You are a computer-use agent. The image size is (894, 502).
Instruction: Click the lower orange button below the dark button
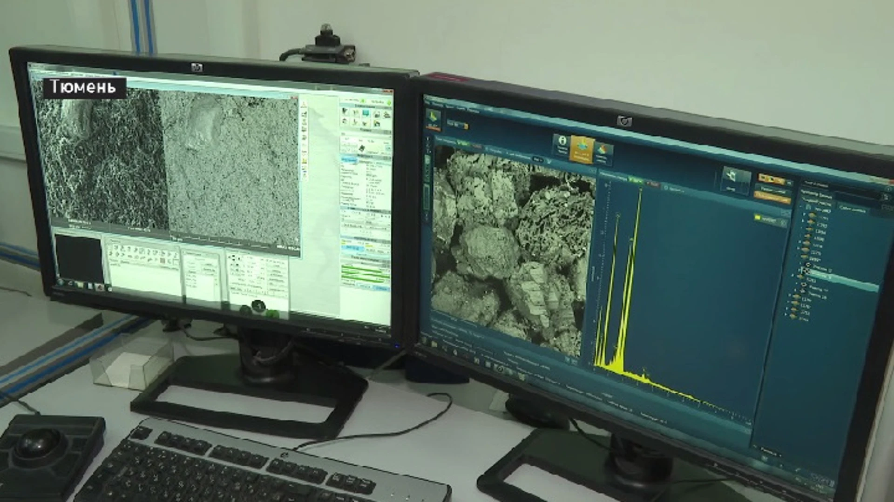pos(772,198)
